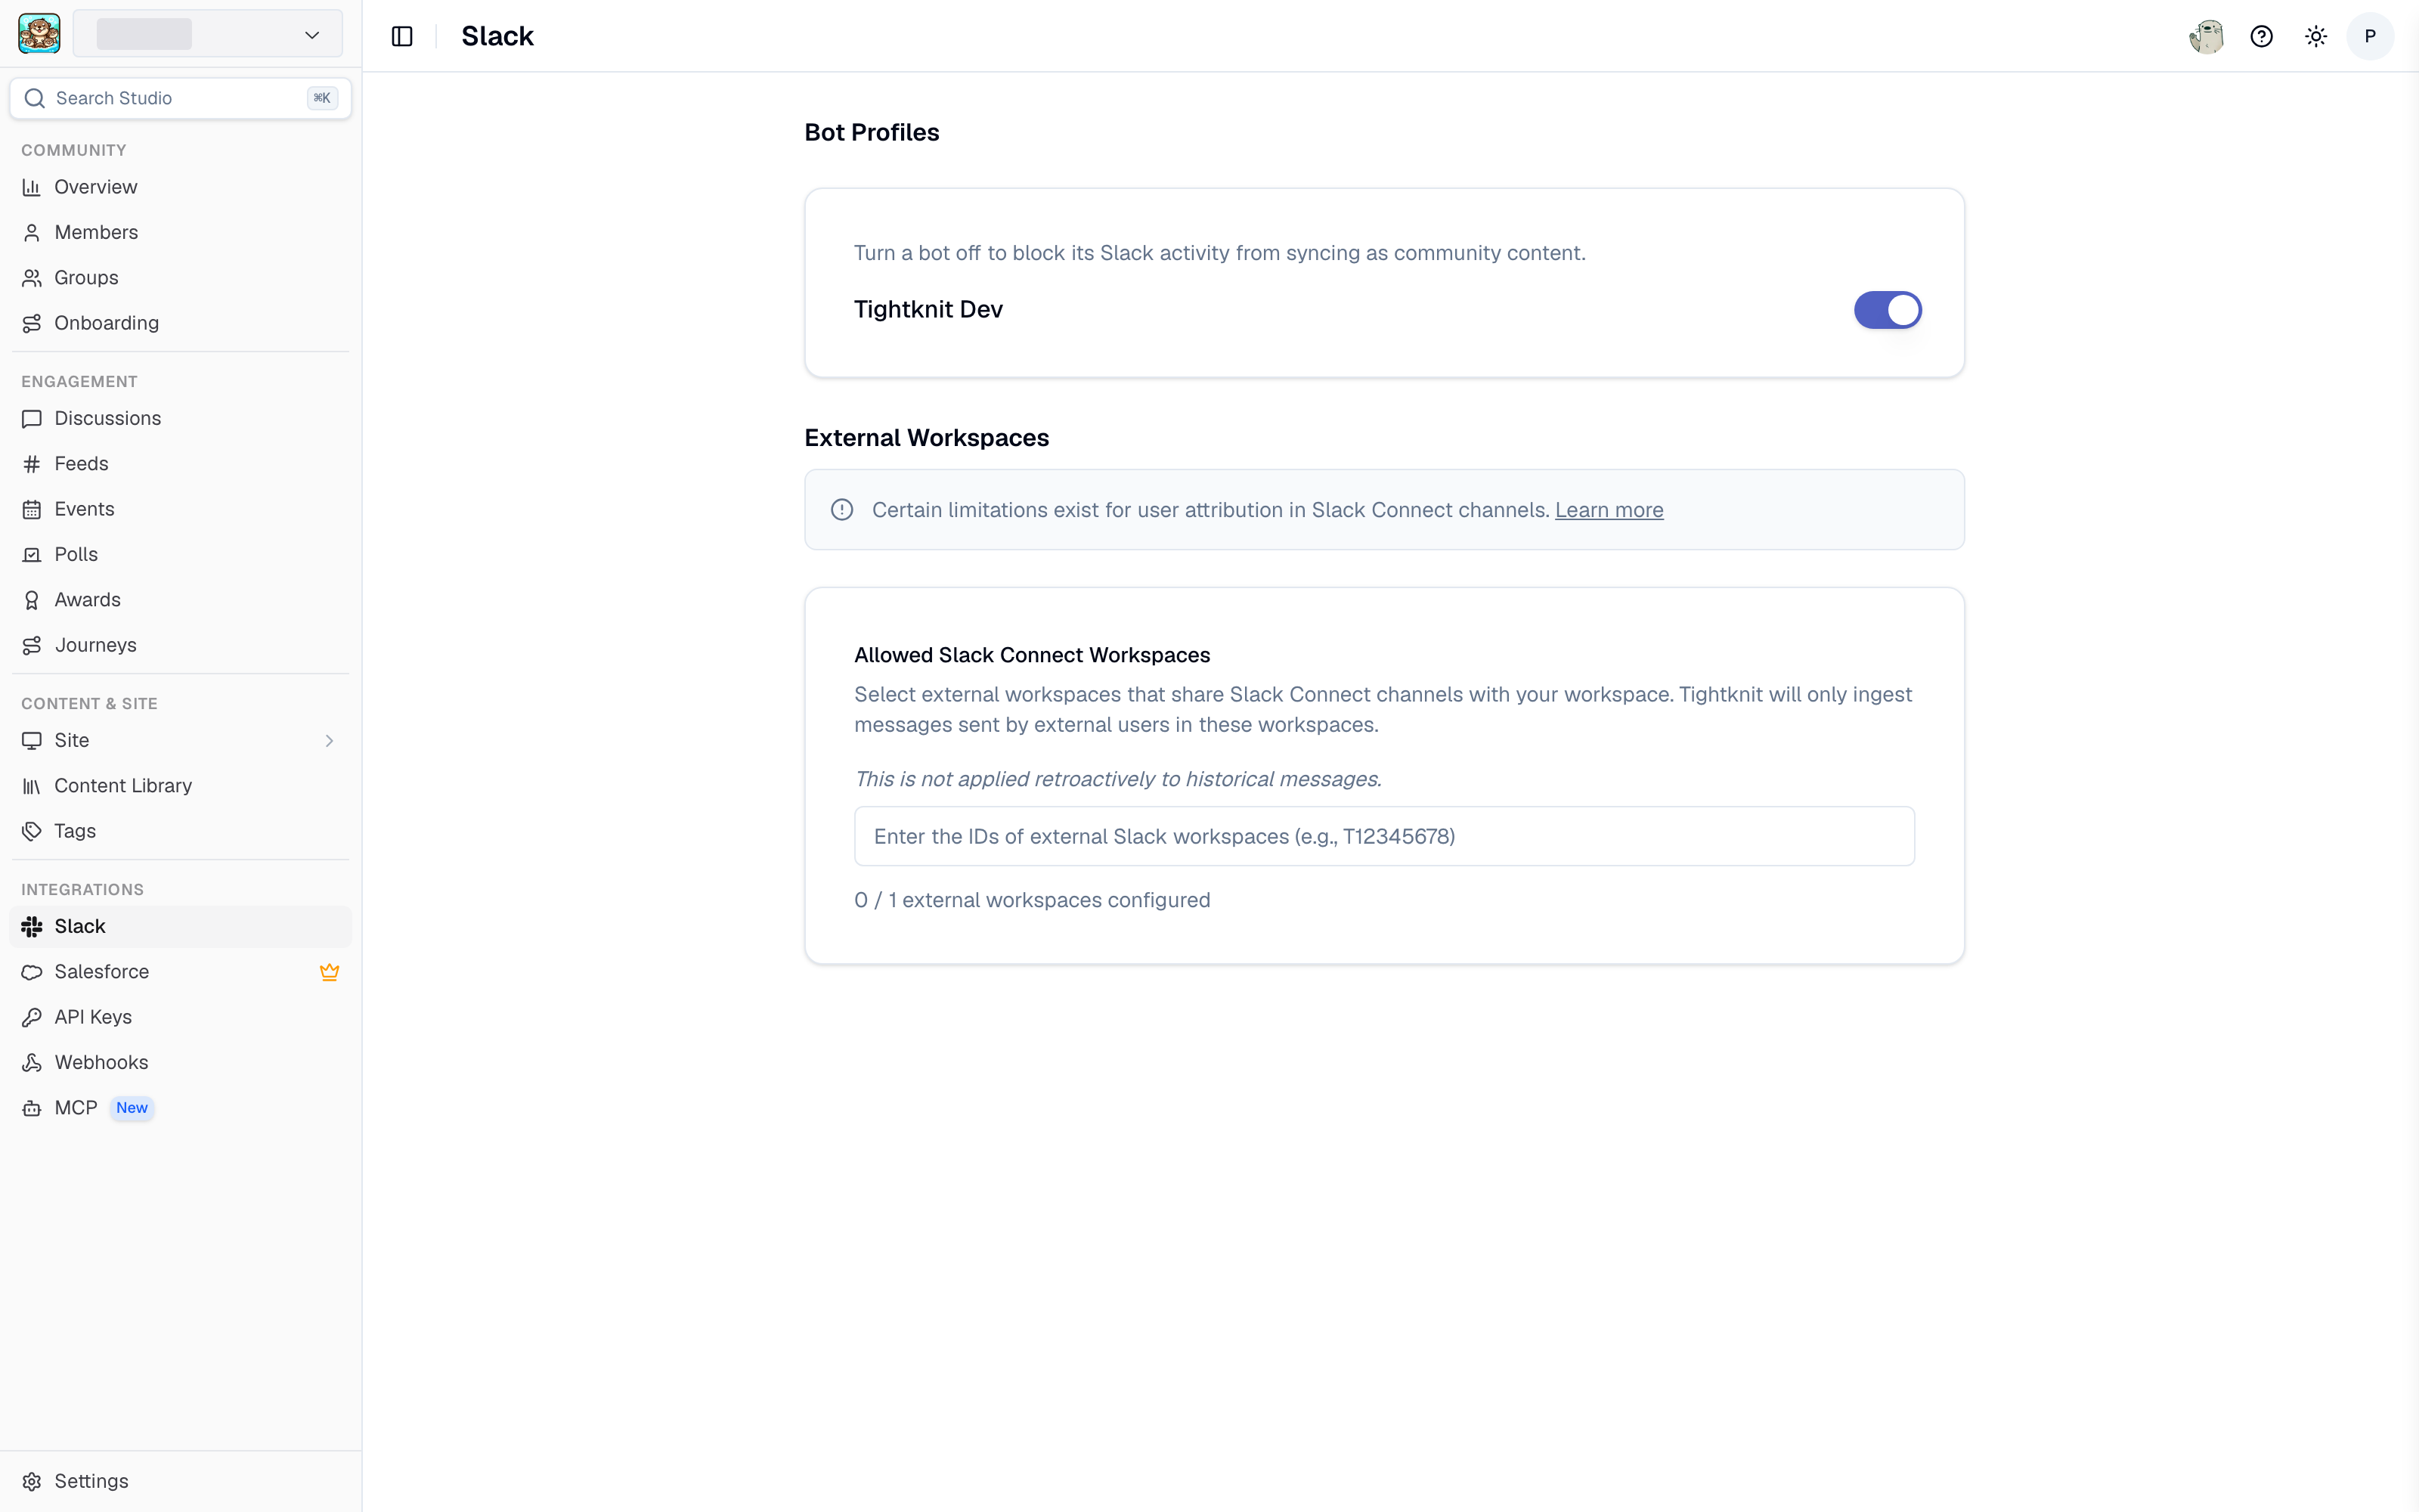Click the Tags label icon
Viewport: 2419px width, 1512px height.
click(x=32, y=831)
